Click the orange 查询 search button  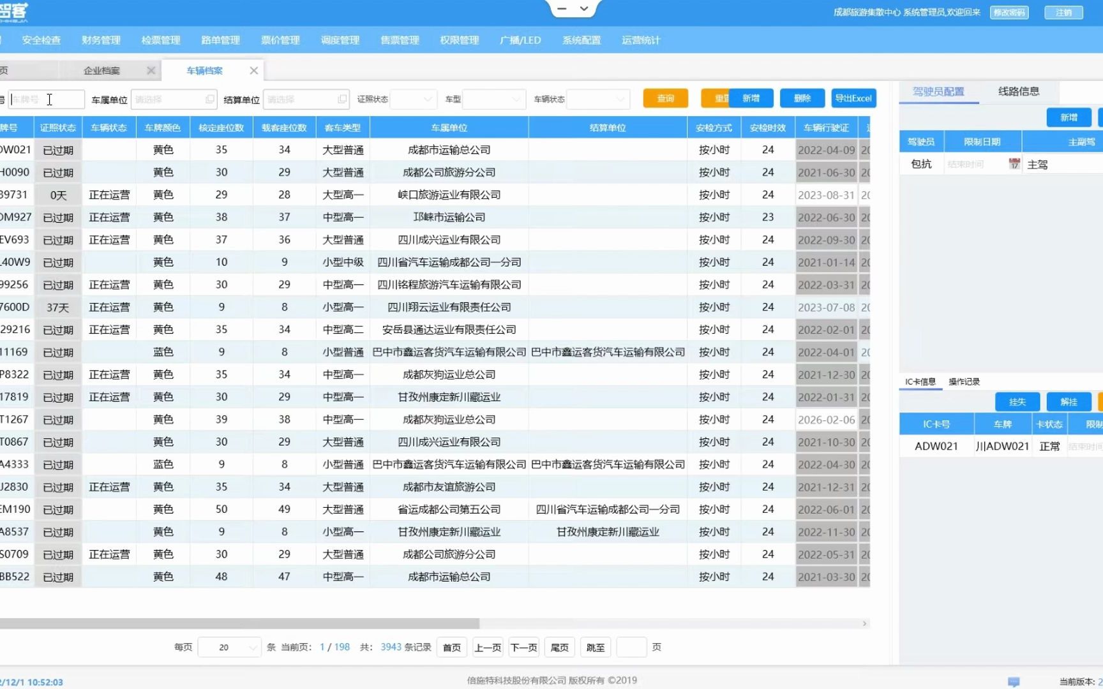(665, 98)
